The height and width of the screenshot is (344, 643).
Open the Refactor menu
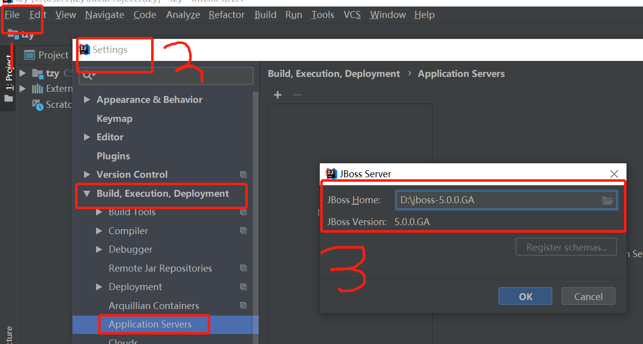[x=227, y=15]
